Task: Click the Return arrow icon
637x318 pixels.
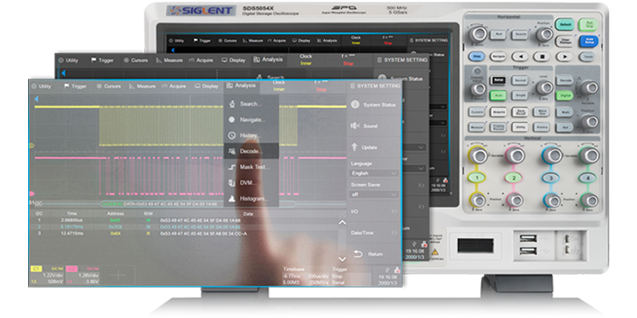Action: [358, 254]
